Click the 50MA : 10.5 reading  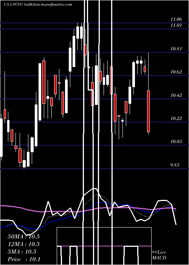[x=23, y=237]
